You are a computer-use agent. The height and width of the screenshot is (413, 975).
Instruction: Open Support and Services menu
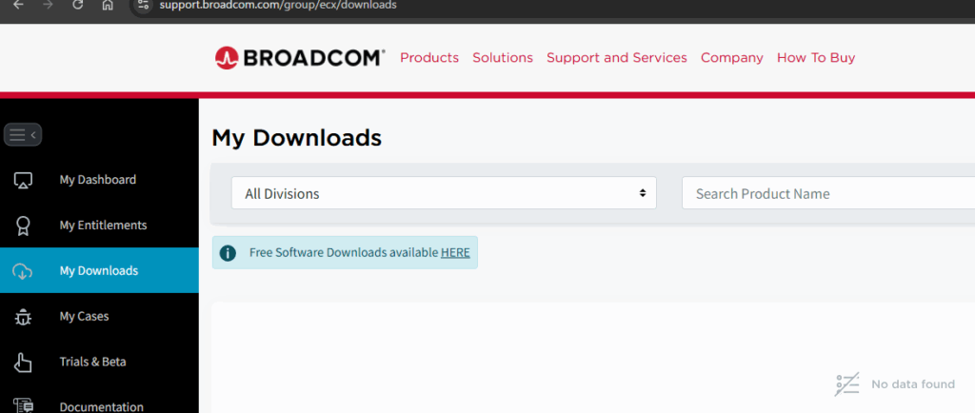point(616,58)
